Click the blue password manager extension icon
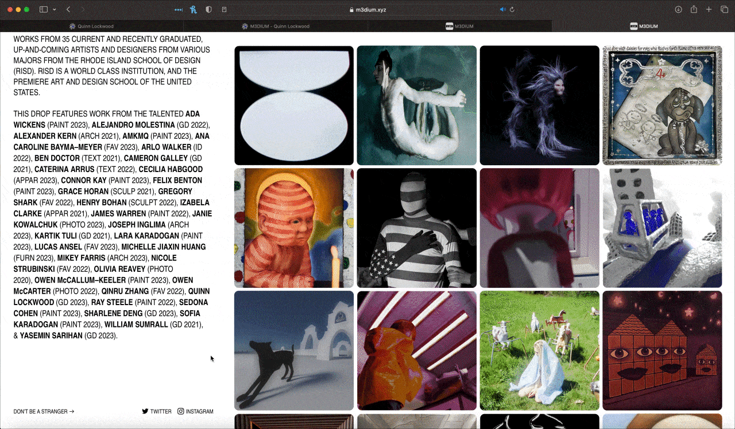 (x=179, y=10)
